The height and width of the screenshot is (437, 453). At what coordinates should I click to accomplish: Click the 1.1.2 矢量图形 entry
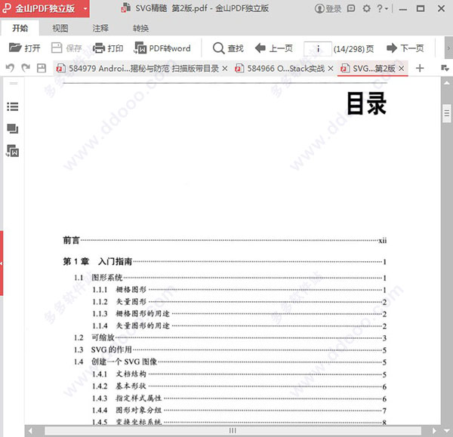point(239,302)
